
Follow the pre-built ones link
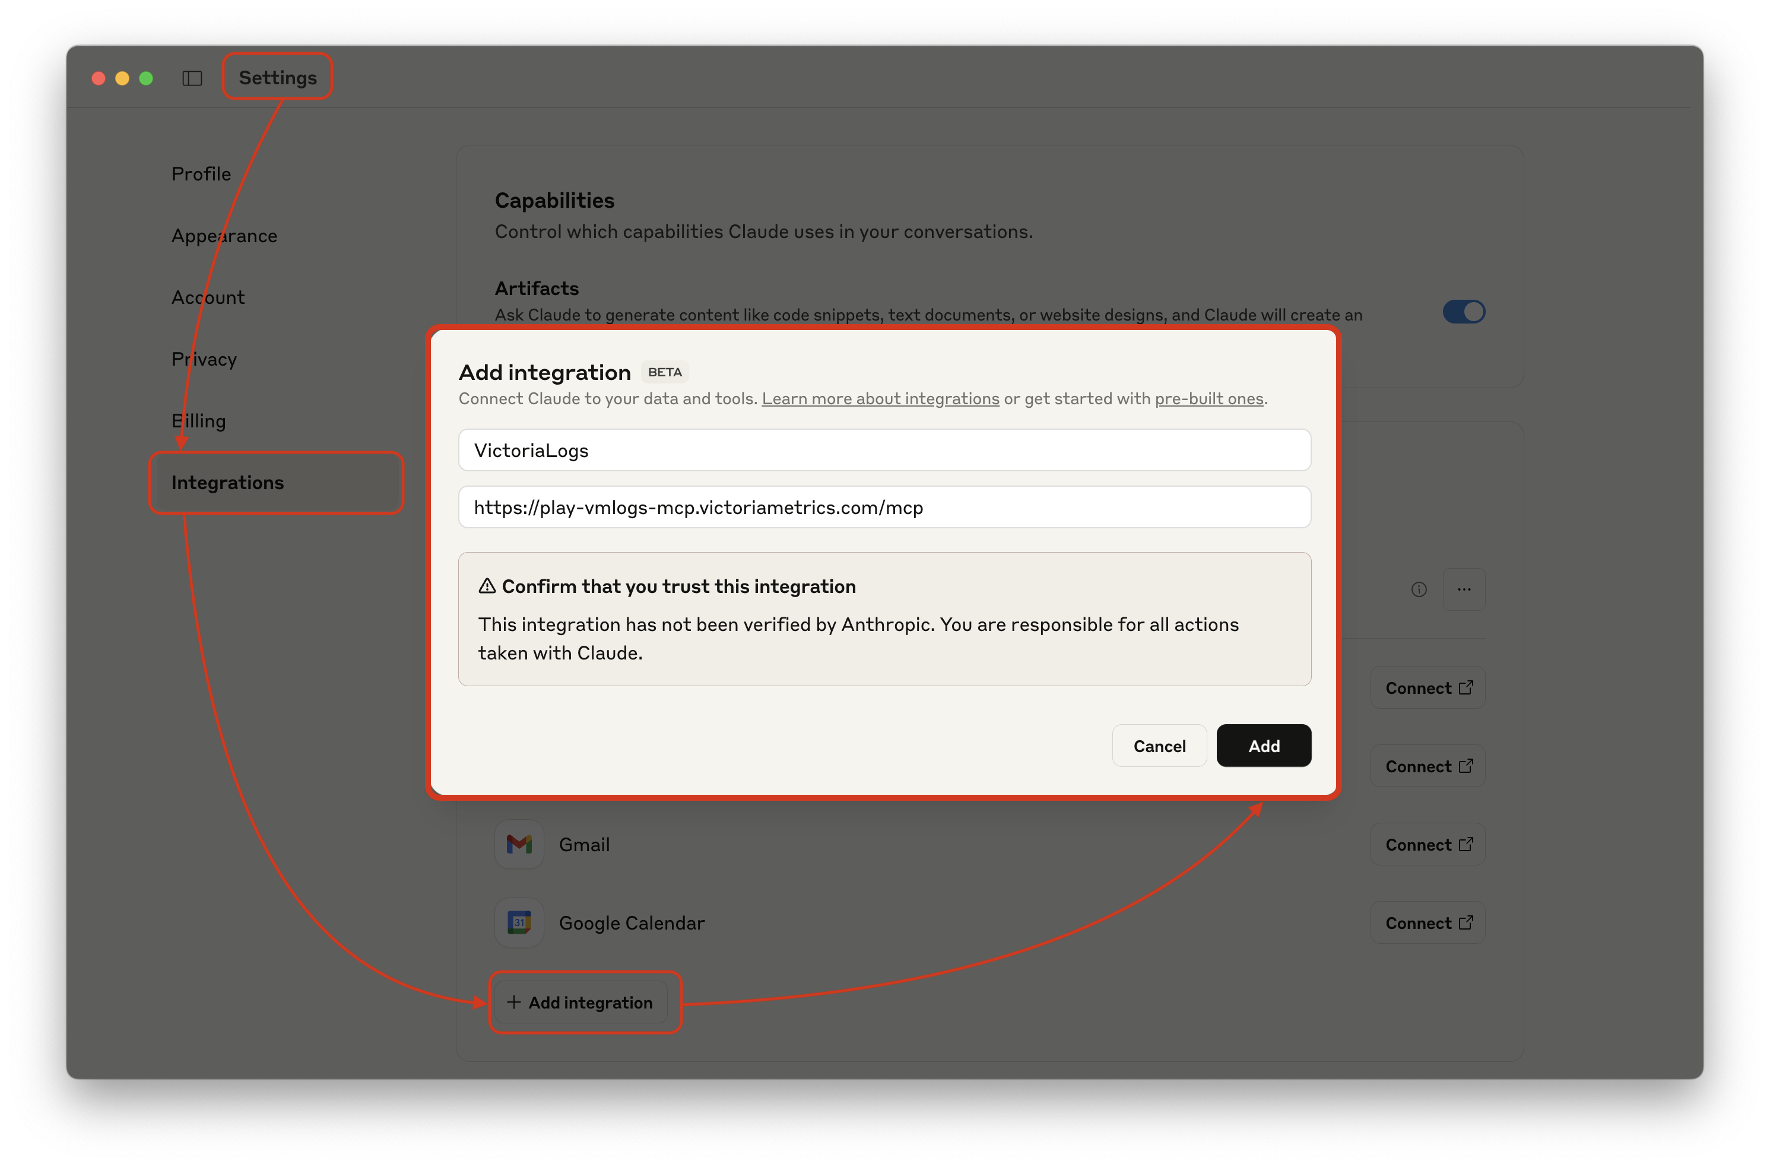click(x=1208, y=399)
